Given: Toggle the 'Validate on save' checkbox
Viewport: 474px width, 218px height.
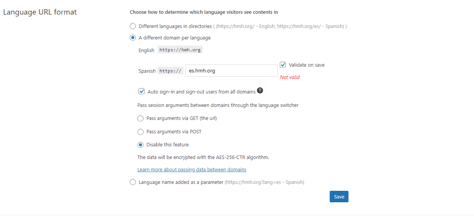Looking at the screenshot, I should tap(283, 65).
